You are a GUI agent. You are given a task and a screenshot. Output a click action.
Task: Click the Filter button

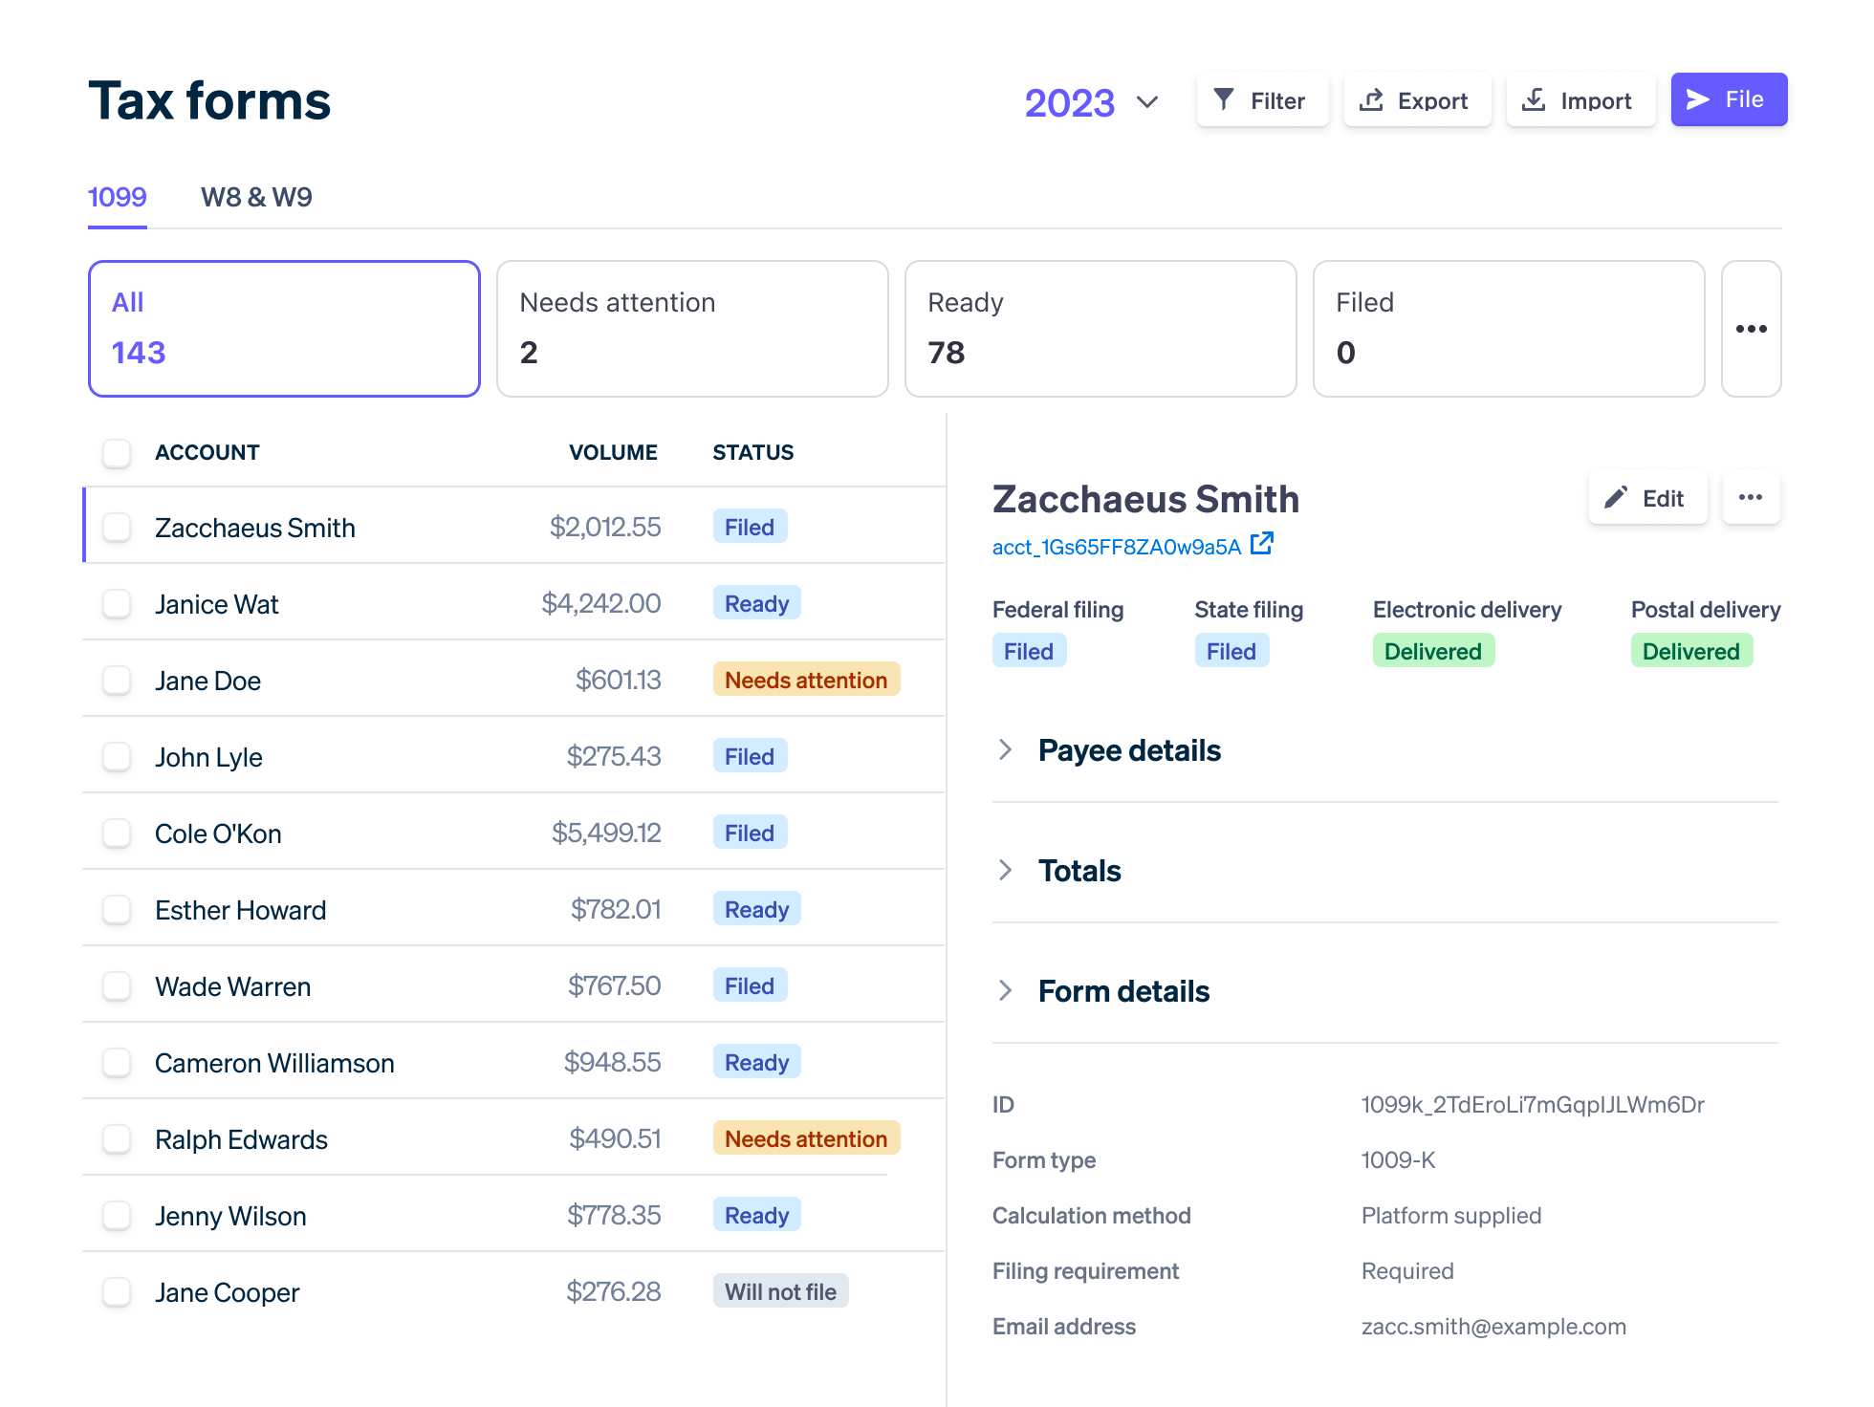[x=1262, y=99]
